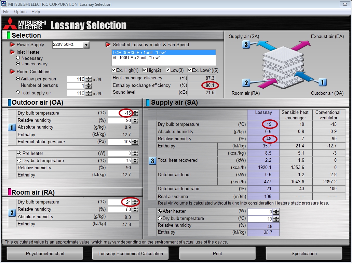Viewport: 352px width, 263px height.
Task: Click outdoor Relative humidity spinner arrows
Action: [135, 121]
